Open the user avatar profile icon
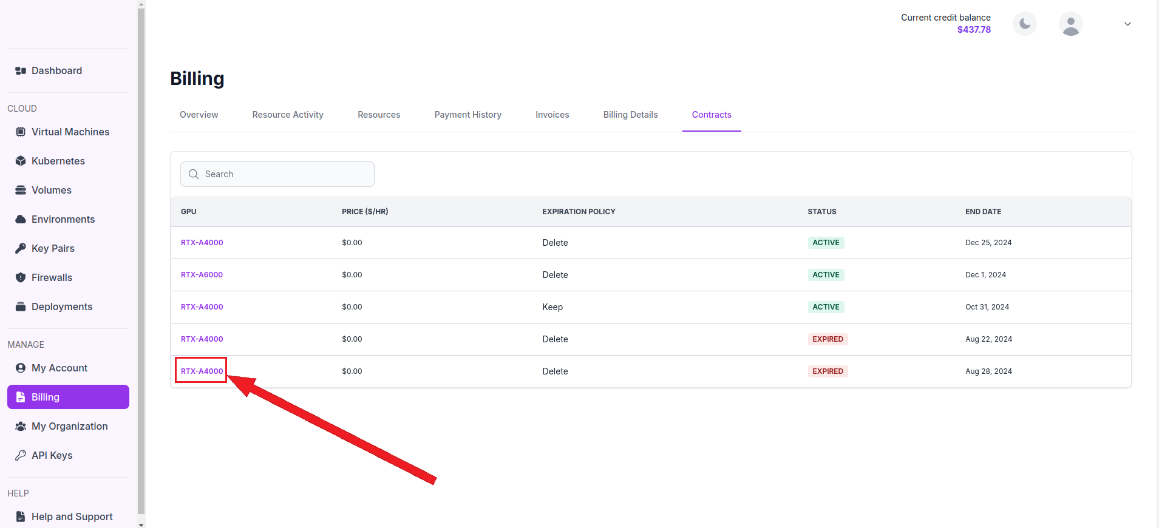This screenshot has width=1159, height=528. click(x=1071, y=24)
